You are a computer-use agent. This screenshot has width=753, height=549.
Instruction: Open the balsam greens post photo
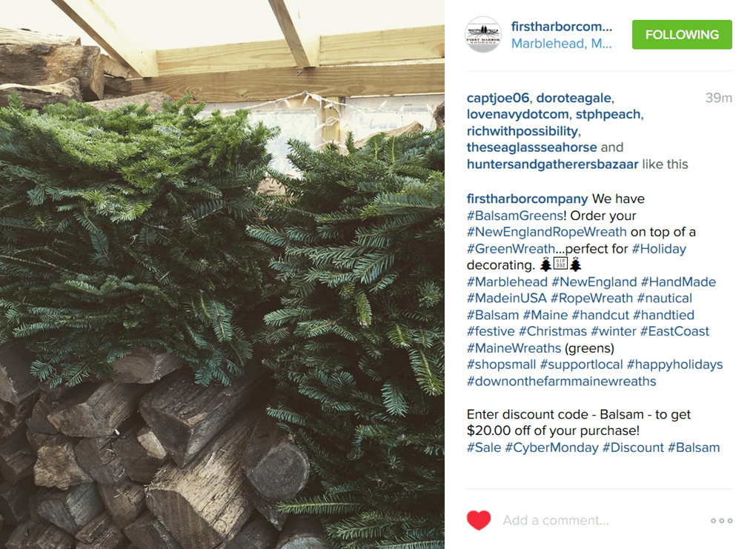pos(222,274)
